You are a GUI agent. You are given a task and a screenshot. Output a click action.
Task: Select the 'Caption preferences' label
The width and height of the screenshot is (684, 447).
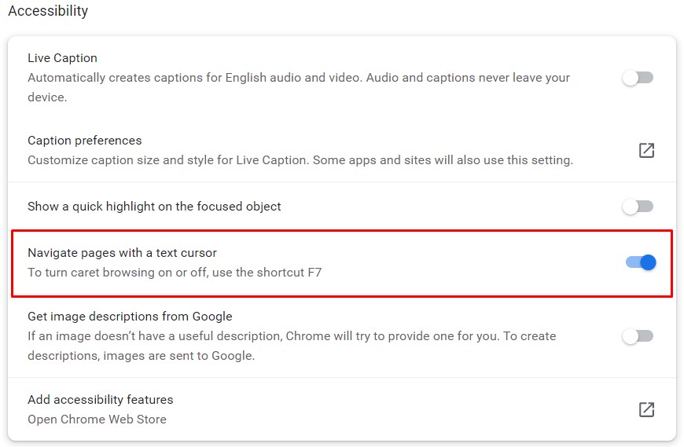tap(84, 141)
